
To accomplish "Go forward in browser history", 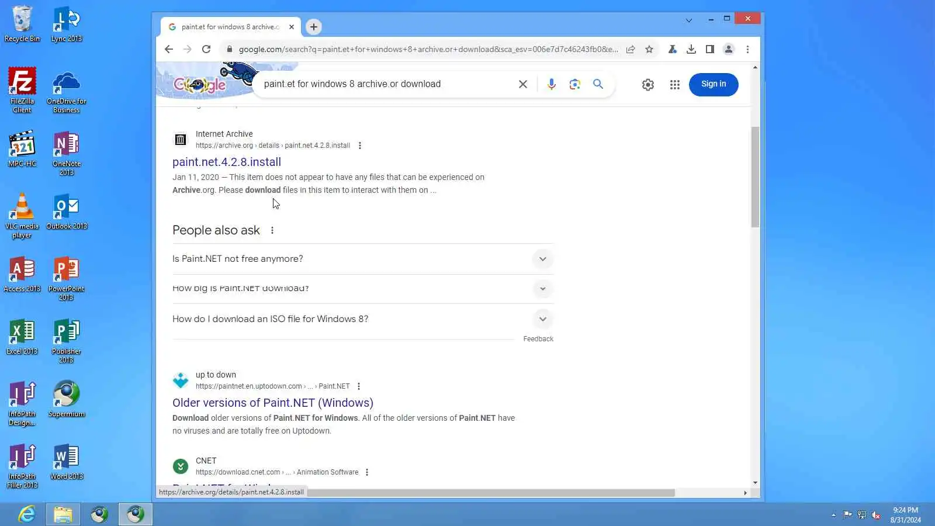I will 187,50.
